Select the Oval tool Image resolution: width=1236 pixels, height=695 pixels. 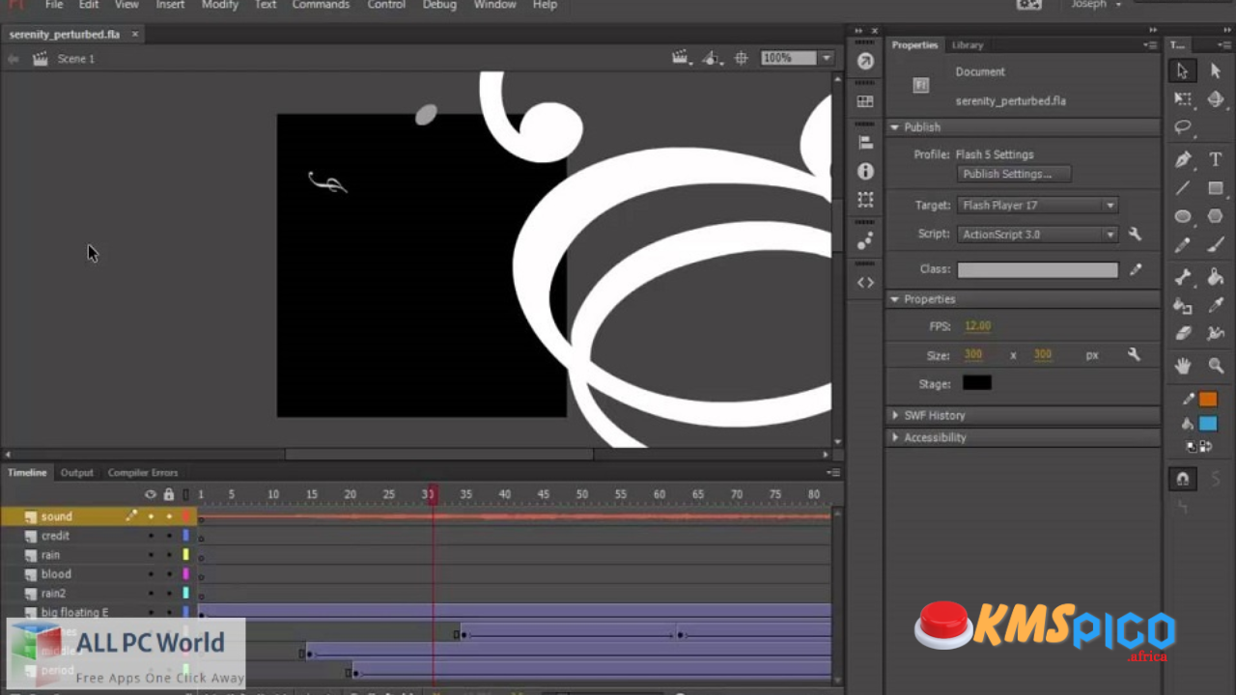(1183, 217)
